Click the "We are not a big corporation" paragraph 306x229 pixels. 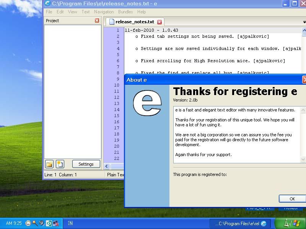(234, 140)
